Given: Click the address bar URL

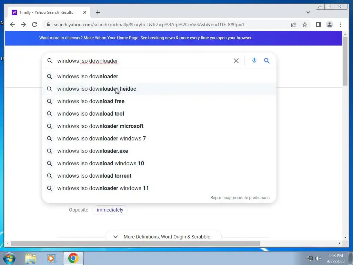Looking at the screenshot, I should (149, 24).
